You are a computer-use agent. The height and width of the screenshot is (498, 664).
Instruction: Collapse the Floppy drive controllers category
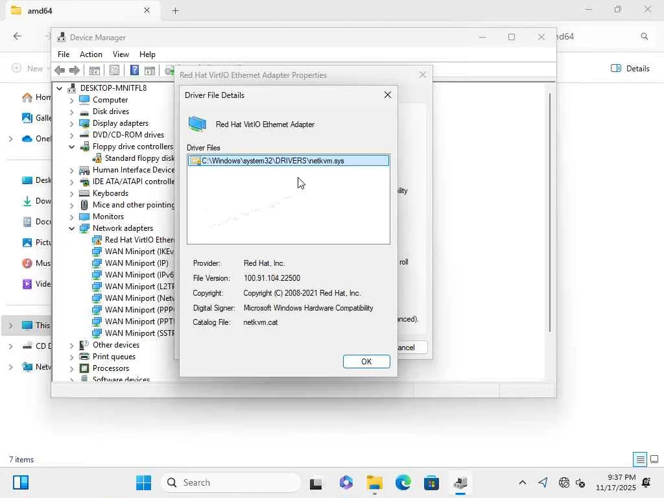tap(71, 147)
